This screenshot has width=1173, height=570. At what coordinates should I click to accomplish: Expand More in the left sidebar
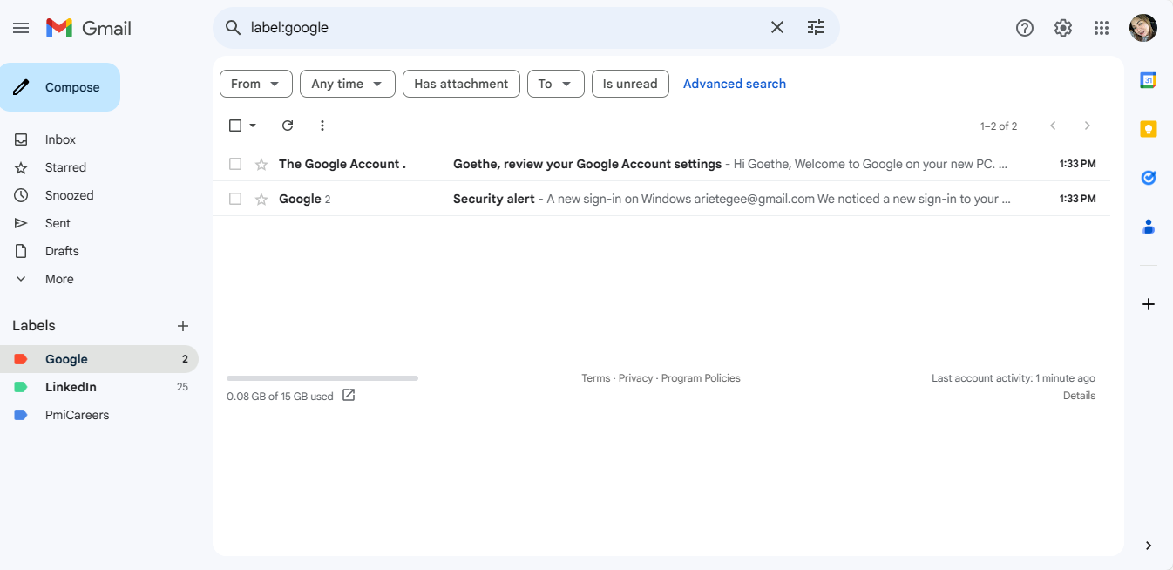pos(59,279)
